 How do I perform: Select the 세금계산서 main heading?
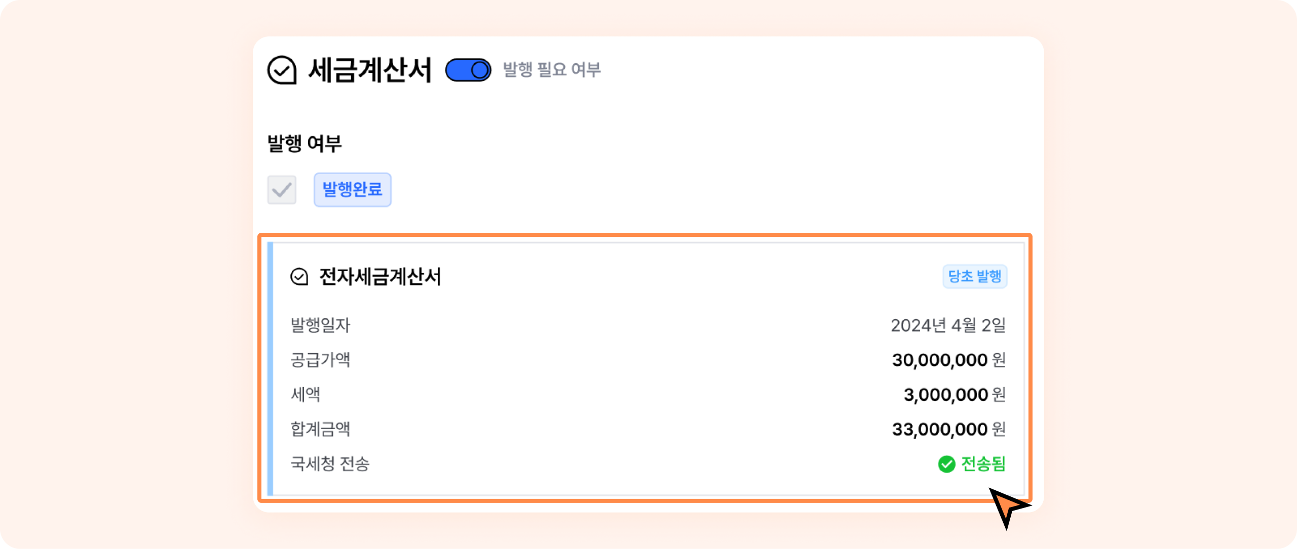[x=370, y=70]
